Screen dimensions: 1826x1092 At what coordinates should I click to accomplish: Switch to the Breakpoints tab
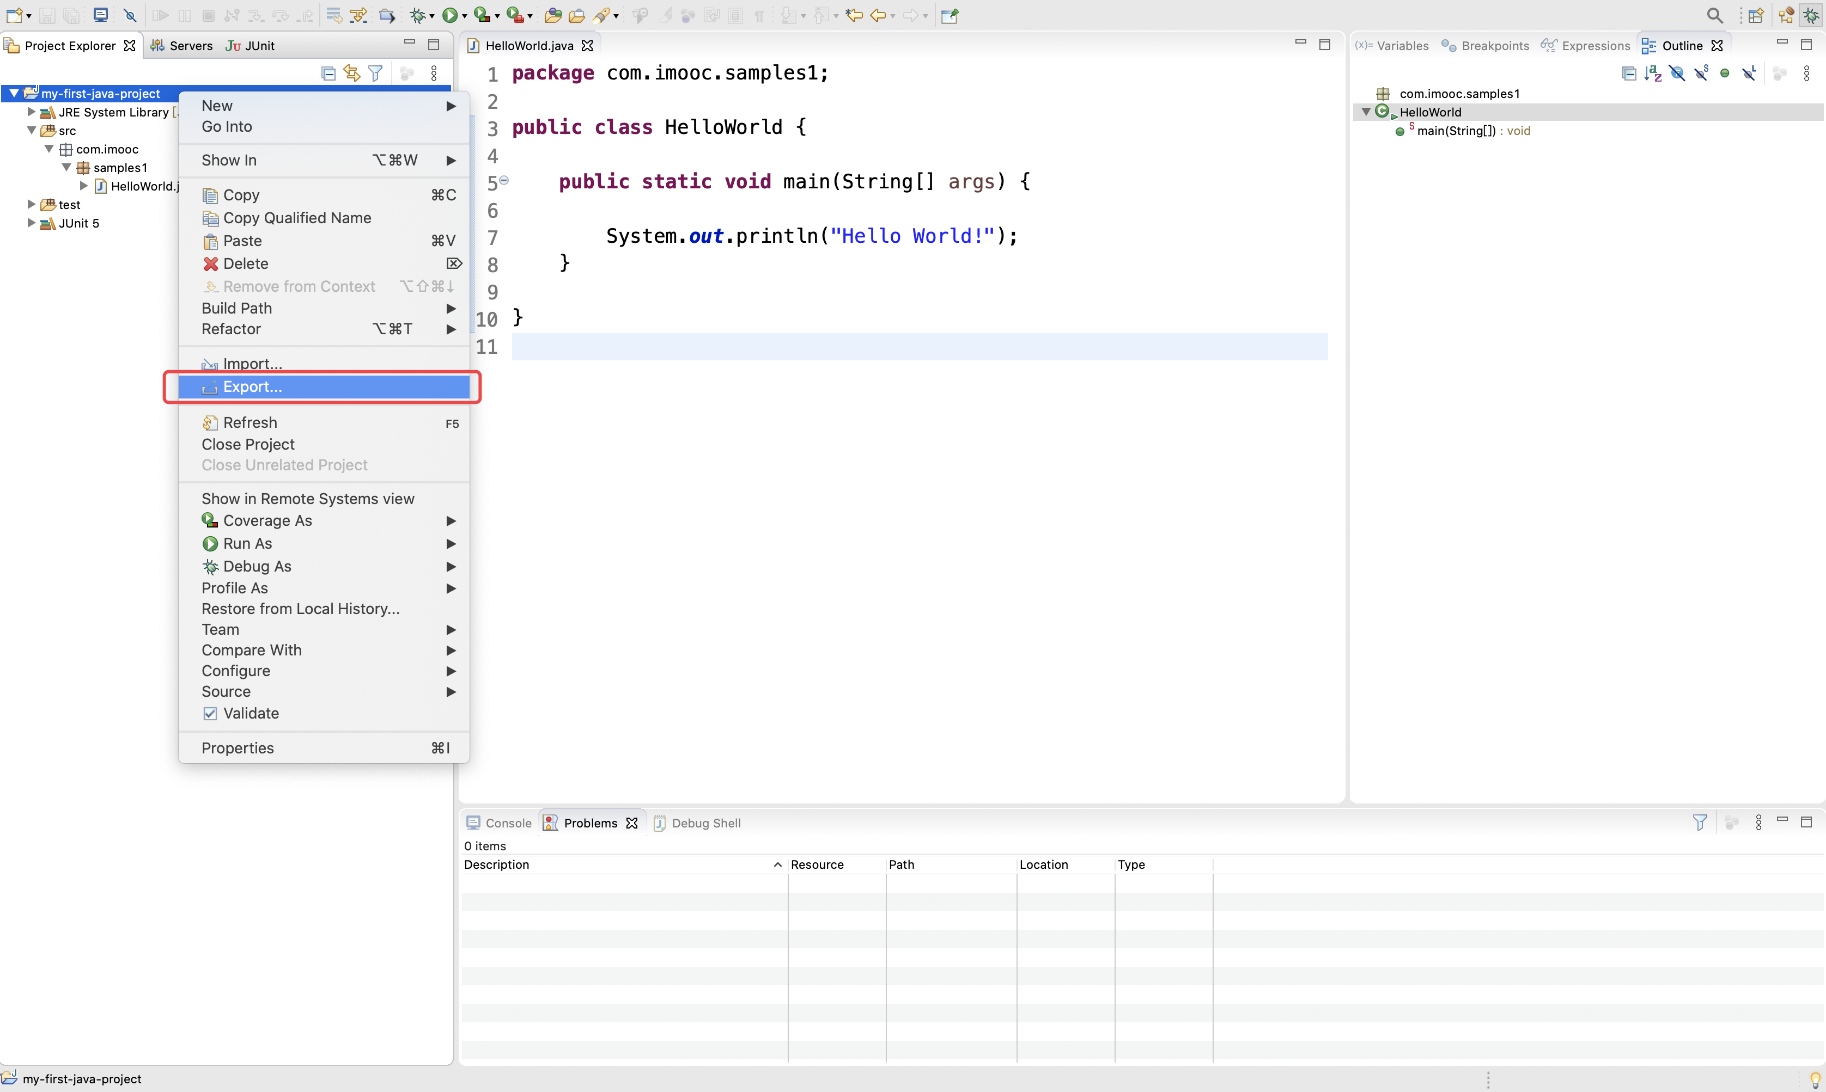coord(1485,46)
